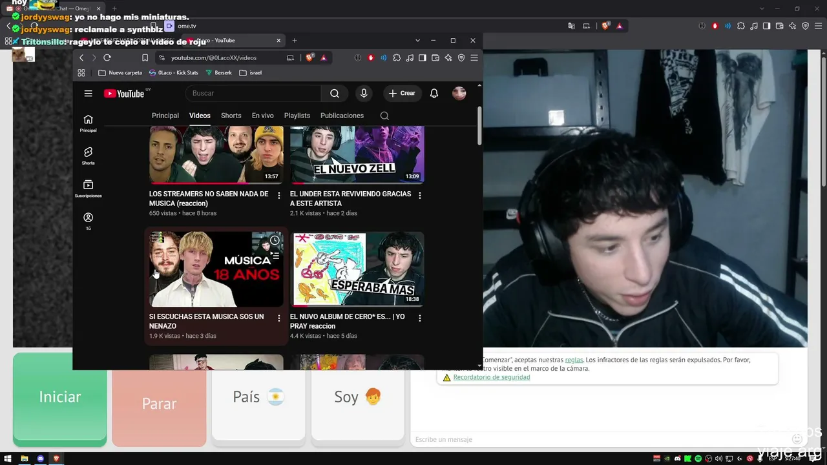
Task: Open the extensions puzzle icon in YouTube window
Action: click(397, 57)
